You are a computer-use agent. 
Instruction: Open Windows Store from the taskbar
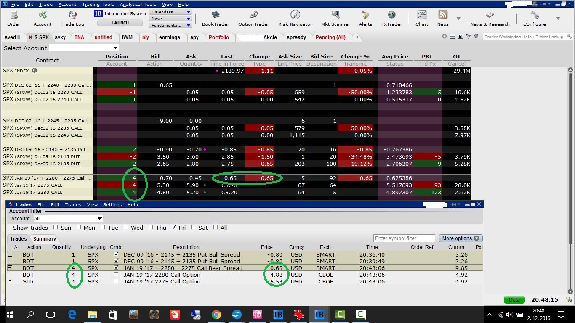113,314
